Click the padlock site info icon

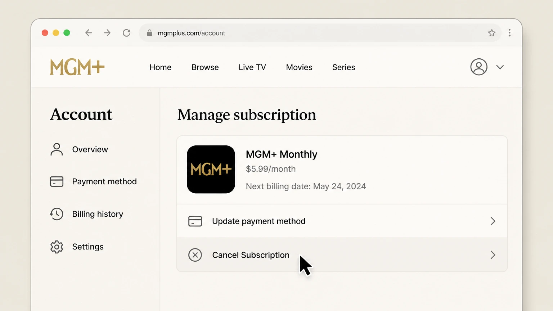pyautogui.click(x=149, y=33)
